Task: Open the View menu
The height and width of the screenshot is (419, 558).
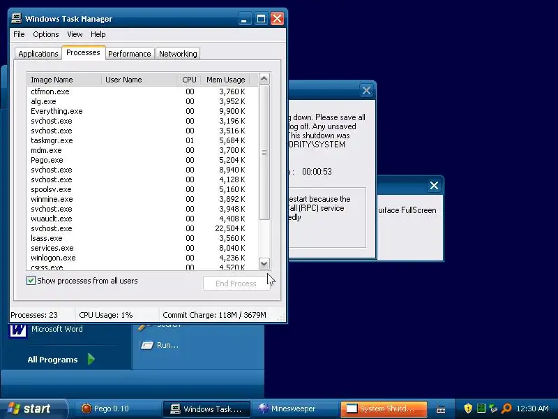Action: tap(75, 34)
